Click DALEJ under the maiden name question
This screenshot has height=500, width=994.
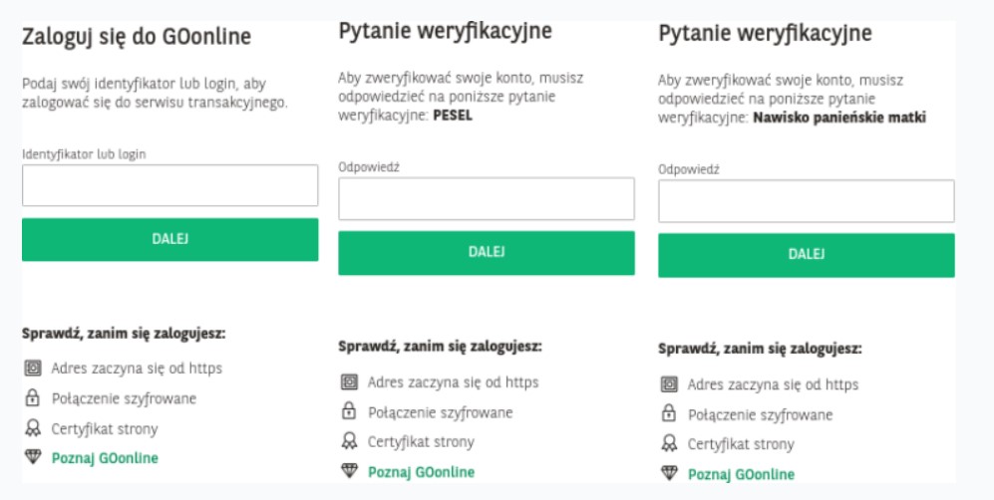pos(807,255)
